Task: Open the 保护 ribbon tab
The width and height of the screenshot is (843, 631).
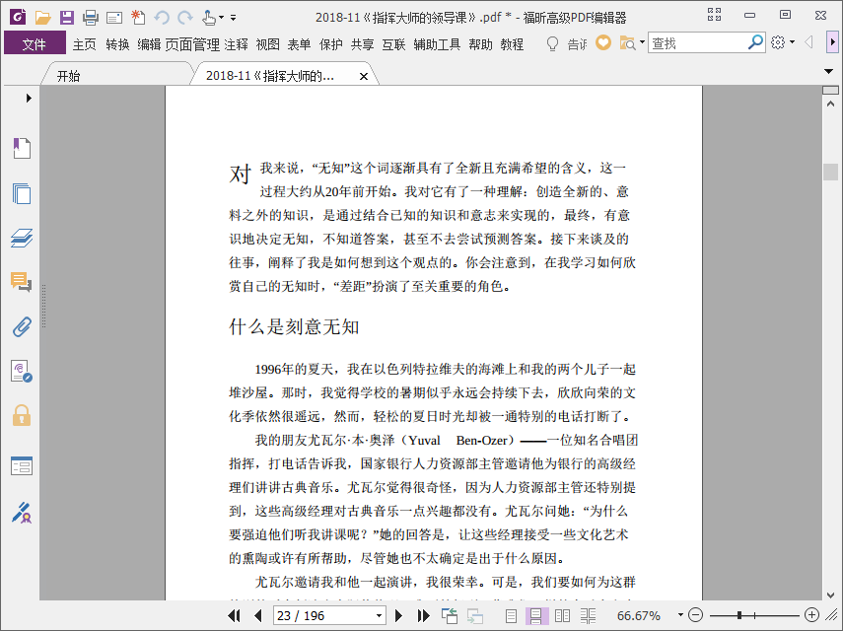Action: click(330, 44)
